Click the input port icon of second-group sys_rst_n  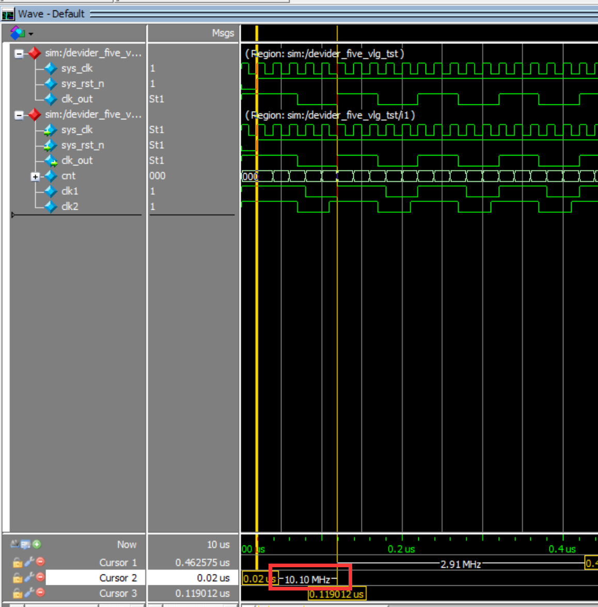(50, 146)
